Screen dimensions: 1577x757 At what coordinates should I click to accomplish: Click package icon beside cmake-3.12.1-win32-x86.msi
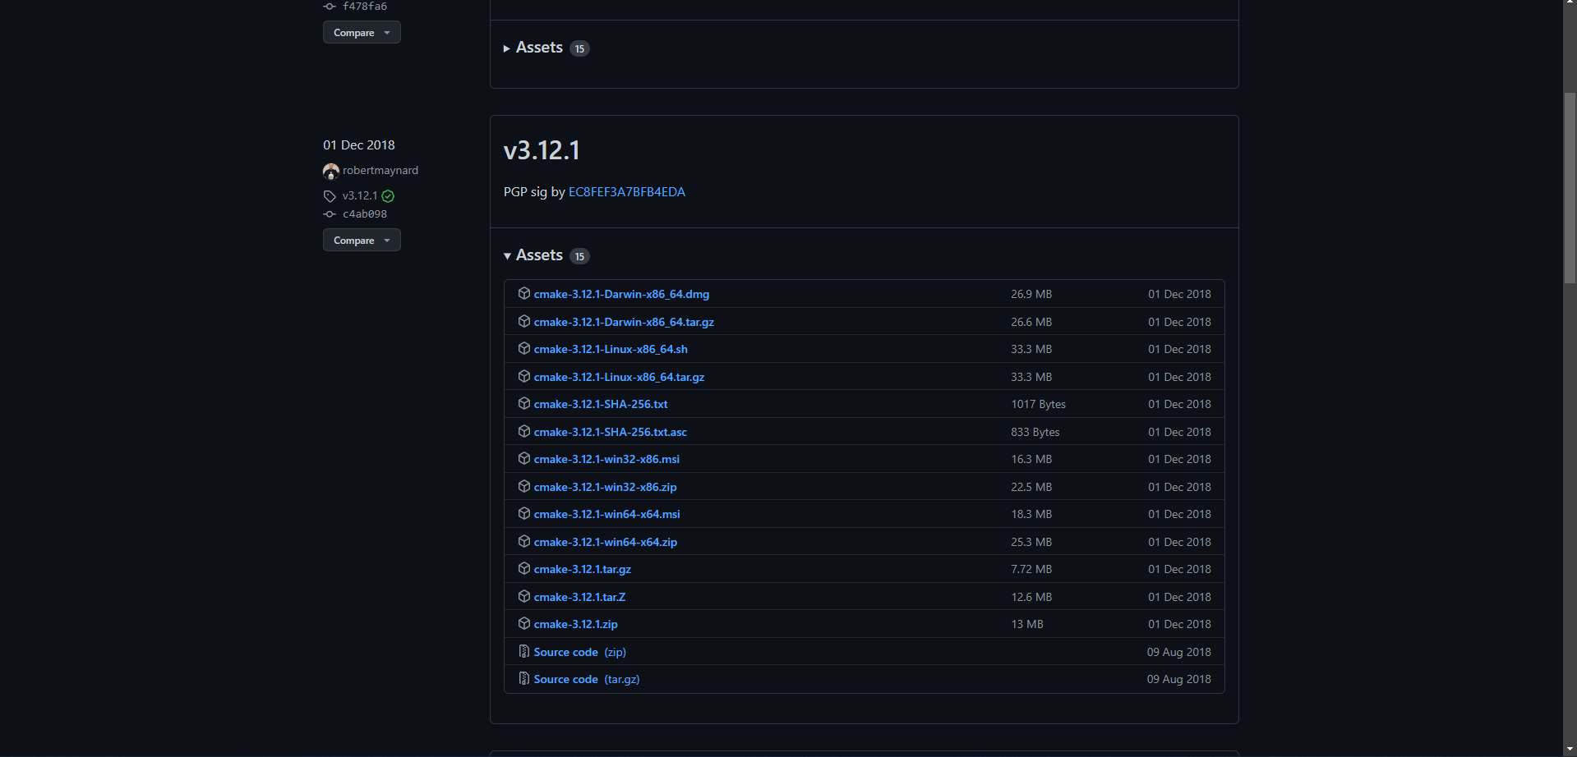tap(523, 458)
